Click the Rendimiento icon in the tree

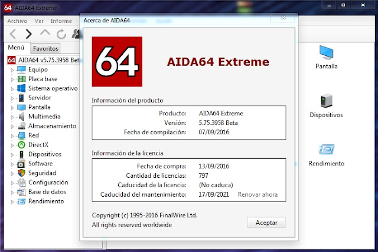(21, 201)
